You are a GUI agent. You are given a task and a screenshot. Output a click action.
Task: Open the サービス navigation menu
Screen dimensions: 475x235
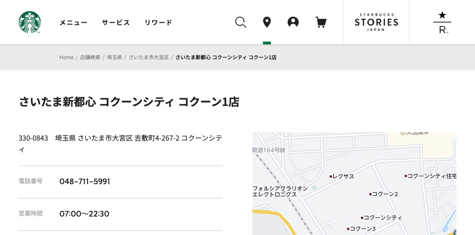coord(116,22)
